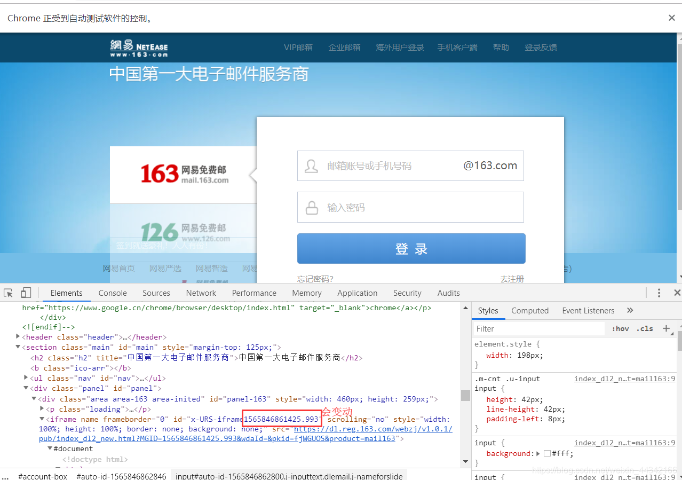Image resolution: width=682 pixels, height=480 pixels.
Task: Focus the Styles Filter input box
Action: (x=539, y=328)
